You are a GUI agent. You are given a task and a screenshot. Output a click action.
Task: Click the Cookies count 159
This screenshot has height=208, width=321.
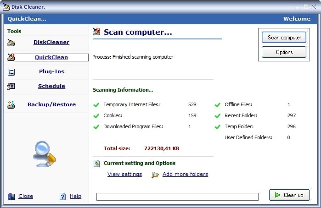192,115
